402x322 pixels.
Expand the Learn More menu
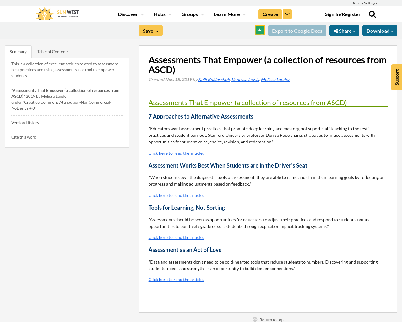click(230, 14)
